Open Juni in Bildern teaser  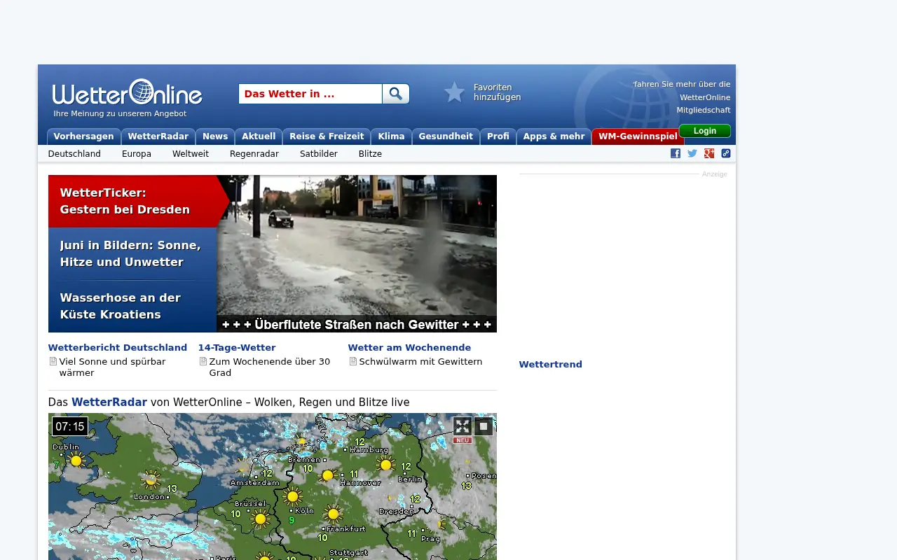(x=132, y=254)
